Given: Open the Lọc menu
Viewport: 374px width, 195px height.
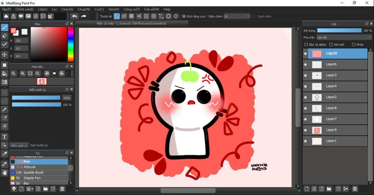Looking at the screenshot, I should coord(54,9).
